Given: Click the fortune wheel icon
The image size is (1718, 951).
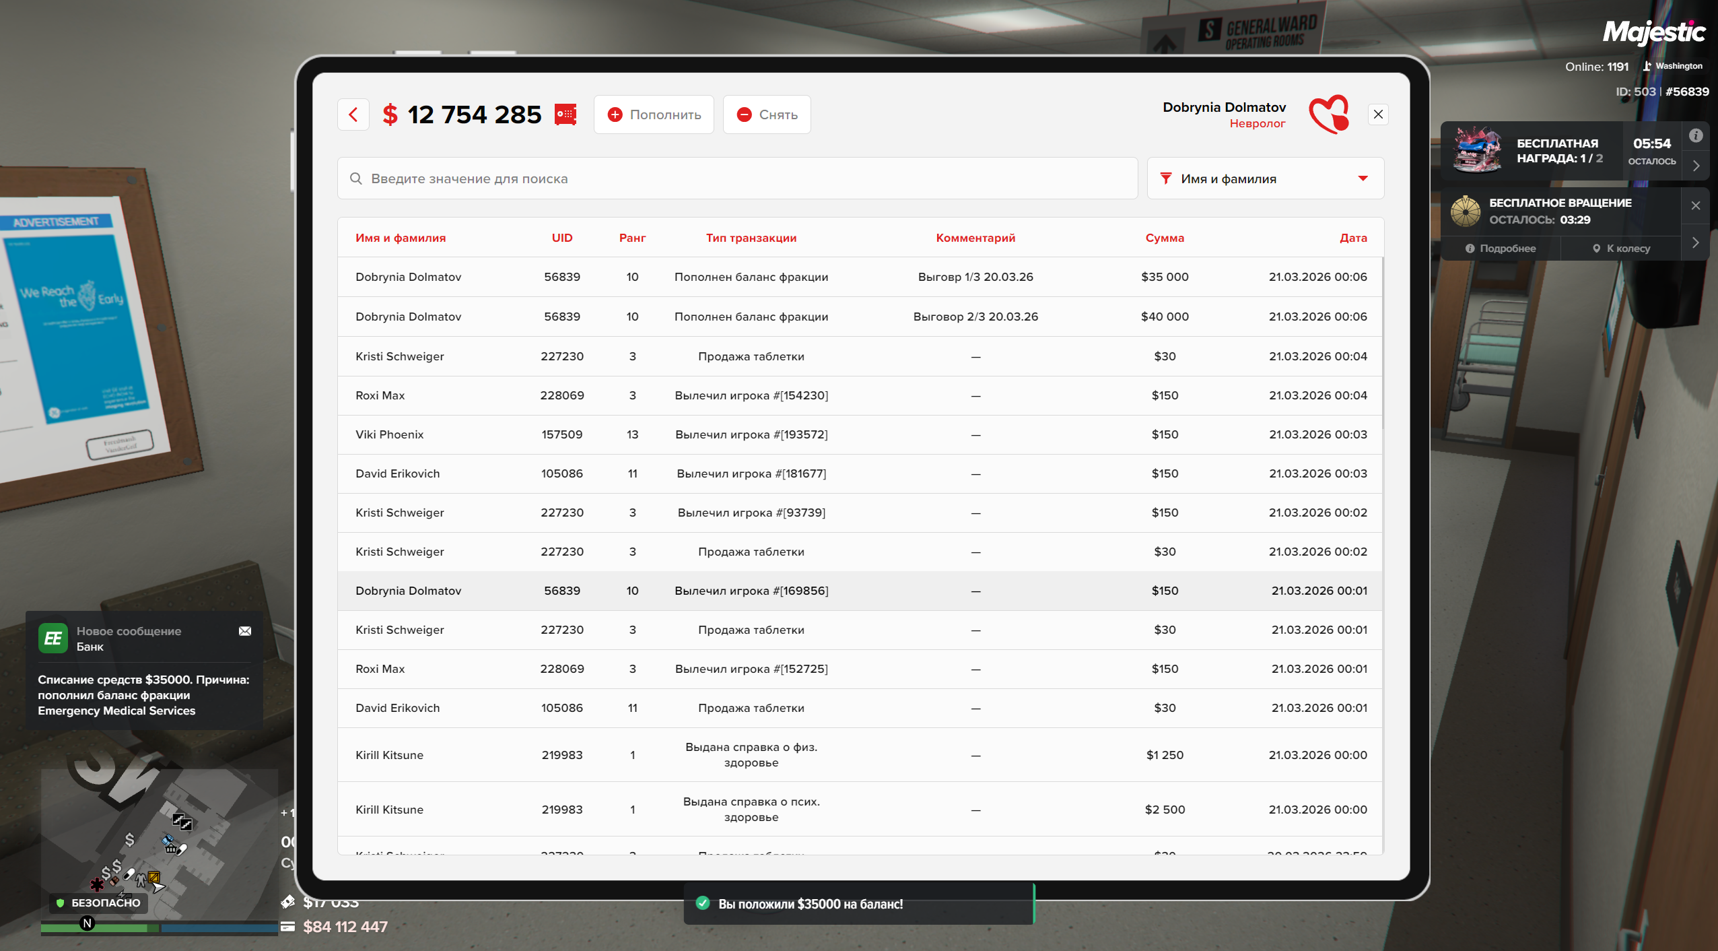Looking at the screenshot, I should tap(1465, 211).
